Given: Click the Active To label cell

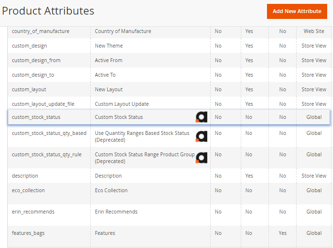Looking at the screenshot, I should [105, 75].
